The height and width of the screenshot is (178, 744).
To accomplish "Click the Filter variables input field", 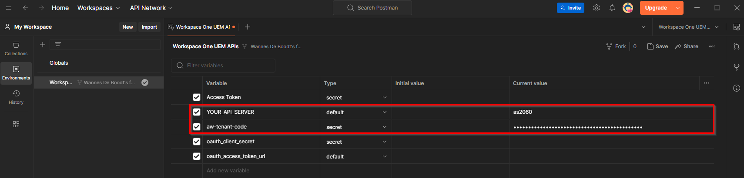I will (x=223, y=66).
